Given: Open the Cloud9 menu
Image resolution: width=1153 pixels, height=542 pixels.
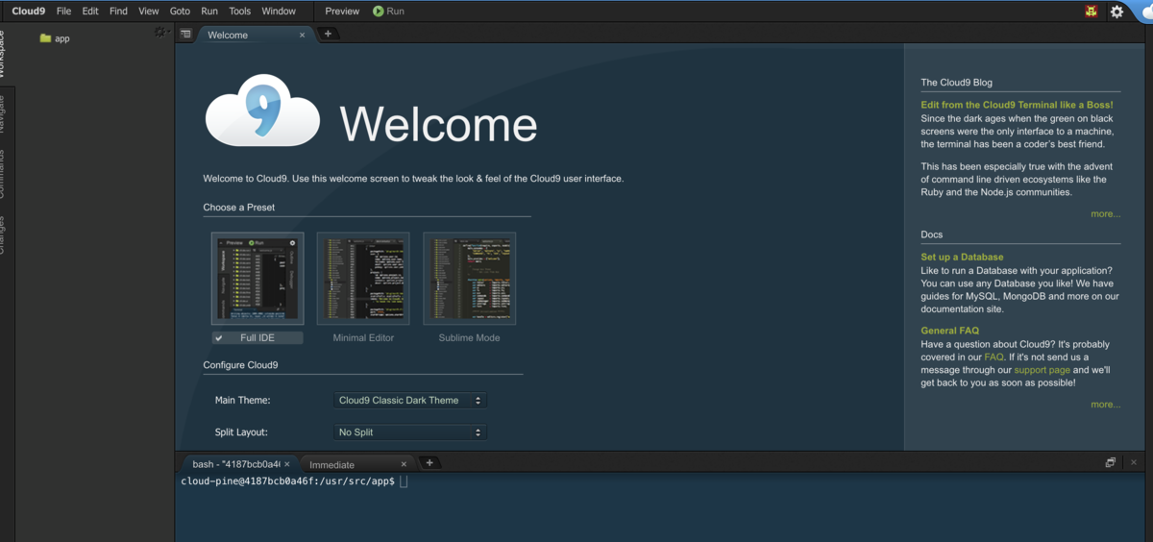Looking at the screenshot, I should pos(29,12).
